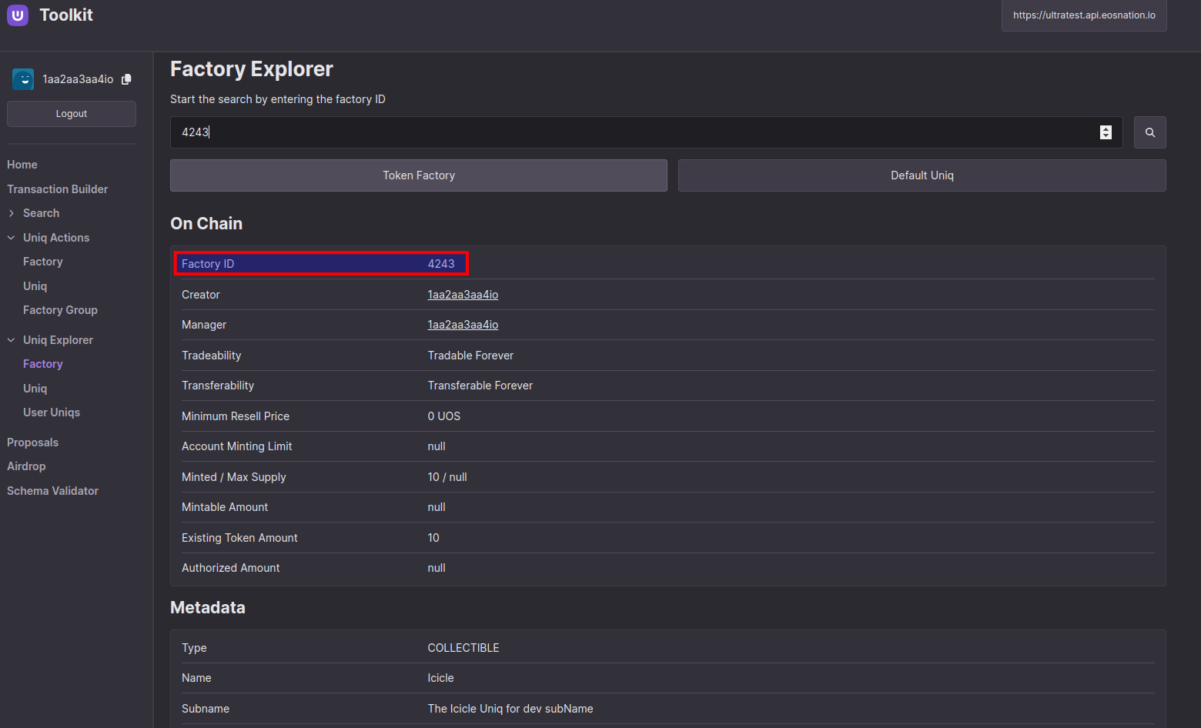This screenshot has height=728, width=1201.
Task: Open the Transaction Builder page
Action: pyautogui.click(x=57, y=189)
